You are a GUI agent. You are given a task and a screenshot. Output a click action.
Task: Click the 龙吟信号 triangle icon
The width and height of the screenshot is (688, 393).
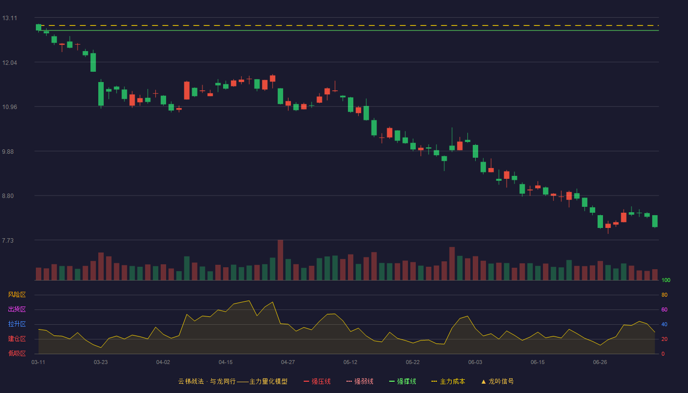point(484,381)
